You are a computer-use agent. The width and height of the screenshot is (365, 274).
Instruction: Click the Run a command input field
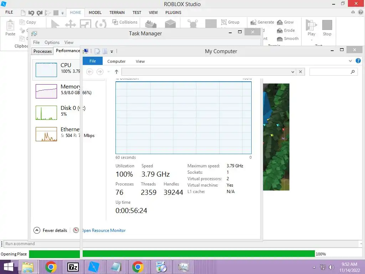click(x=181, y=244)
